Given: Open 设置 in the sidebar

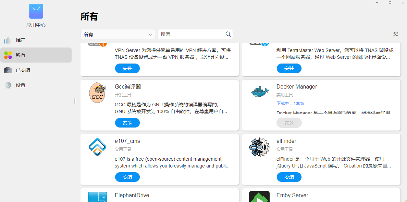Looking at the screenshot, I should (21, 85).
